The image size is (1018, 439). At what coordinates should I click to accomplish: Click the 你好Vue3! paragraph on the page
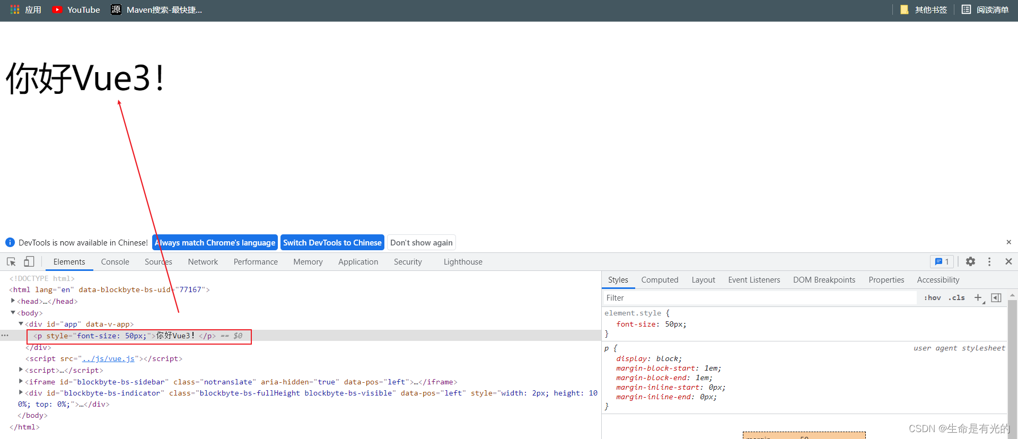tap(85, 78)
